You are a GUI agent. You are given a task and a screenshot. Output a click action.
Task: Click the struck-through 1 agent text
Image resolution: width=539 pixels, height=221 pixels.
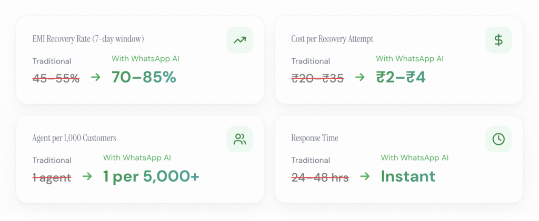[x=52, y=177]
